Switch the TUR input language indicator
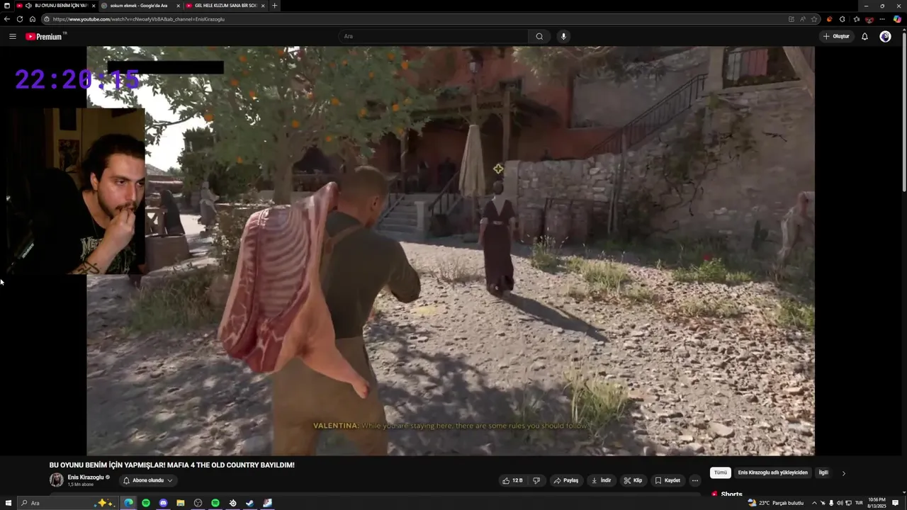The image size is (907, 510). [859, 503]
